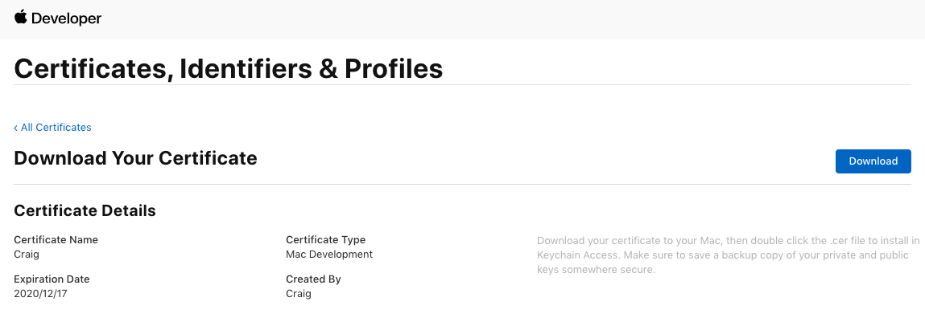925x322 pixels.
Task: Click the back chevron beside All Certificates
Action: tap(16, 128)
